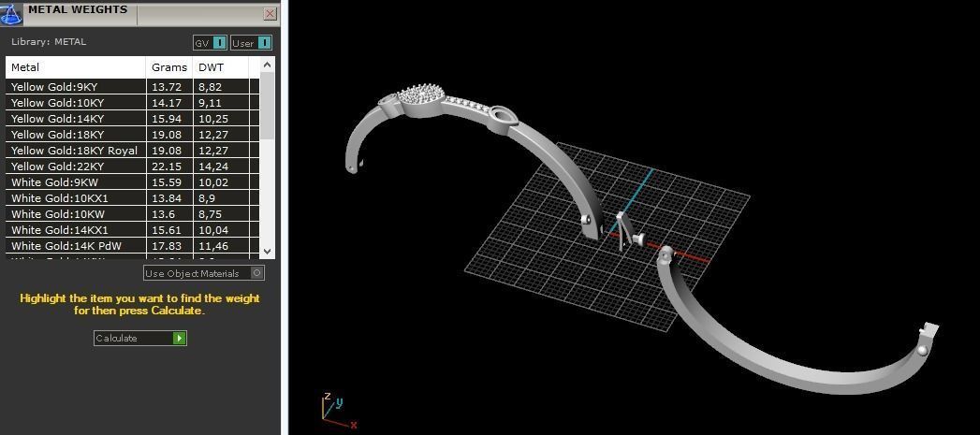Select White Gold:14K PdW row

pos(132,246)
